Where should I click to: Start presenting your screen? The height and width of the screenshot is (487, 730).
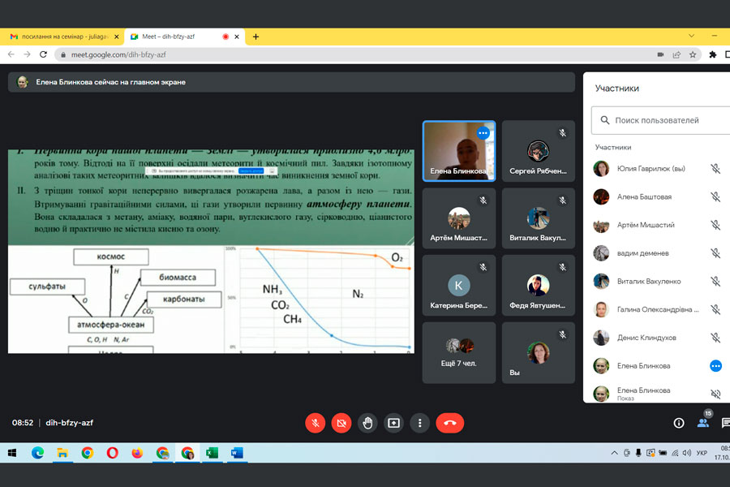click(394, 423)
